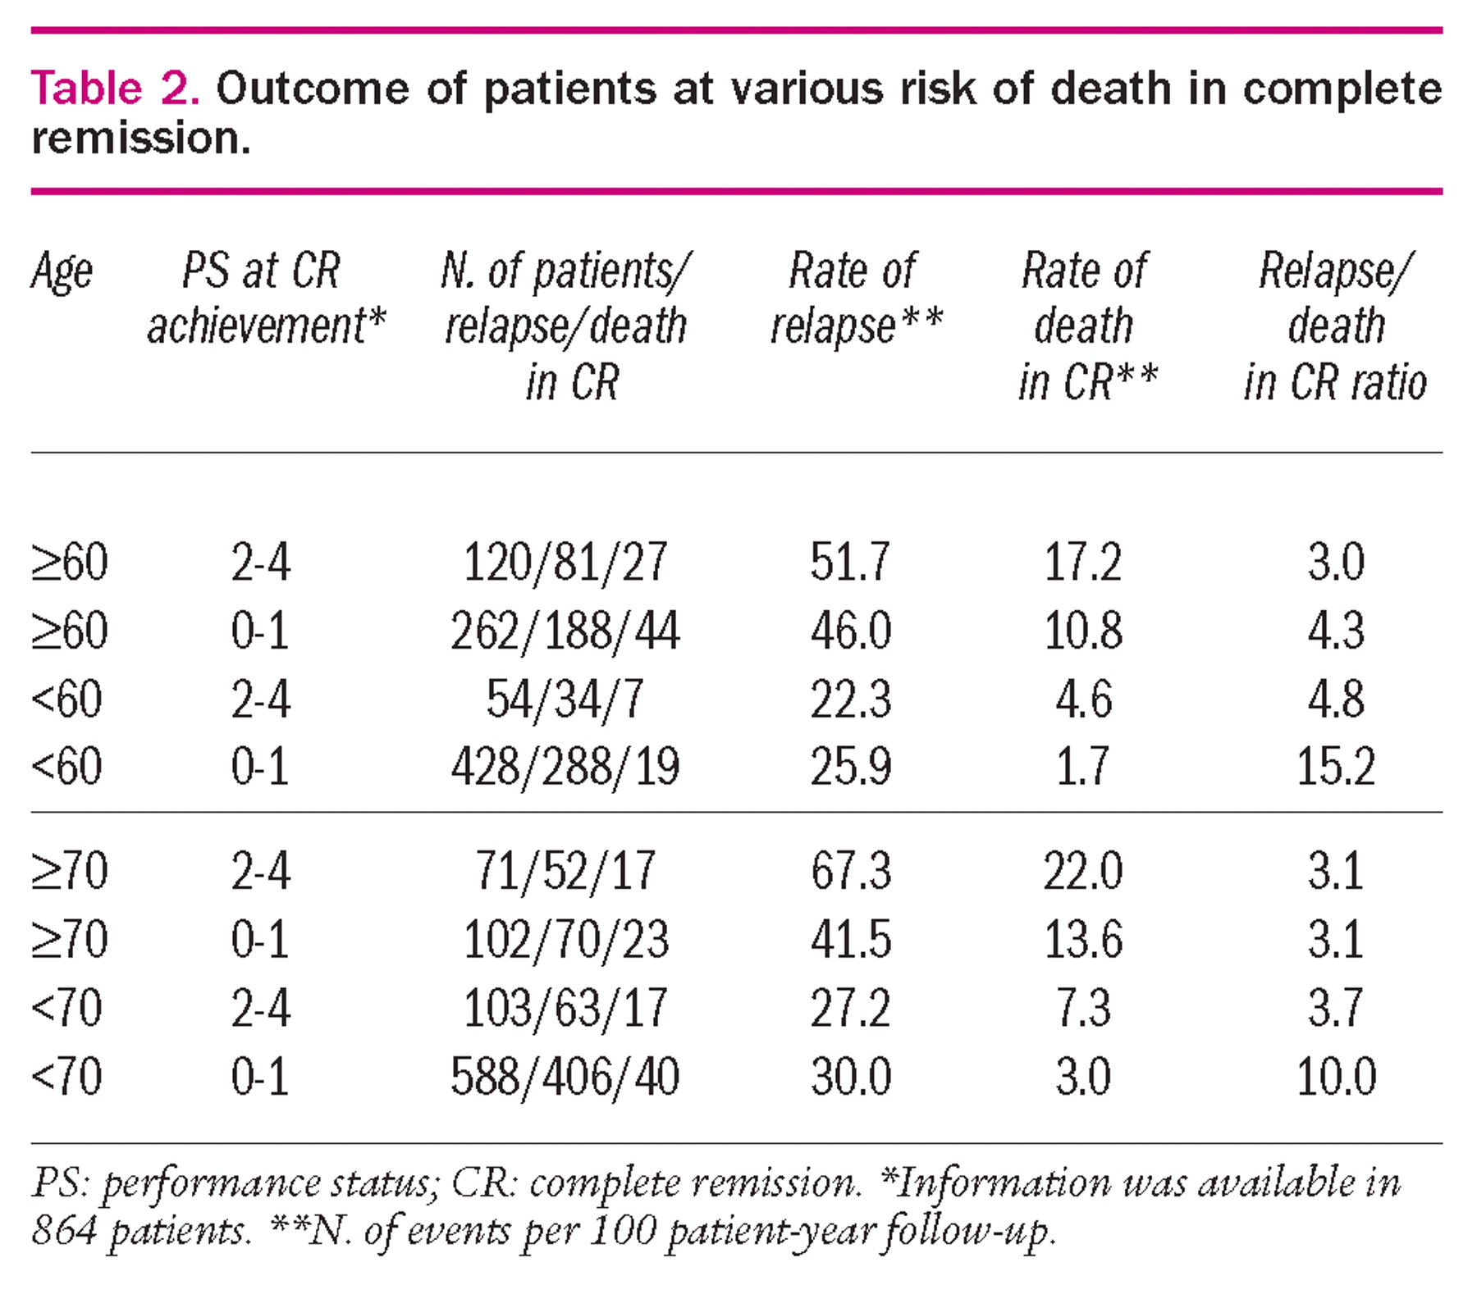Click the "Rate of relapse**" column header
Viewport: 1477px width, 1308px height.
coord(855,299)
